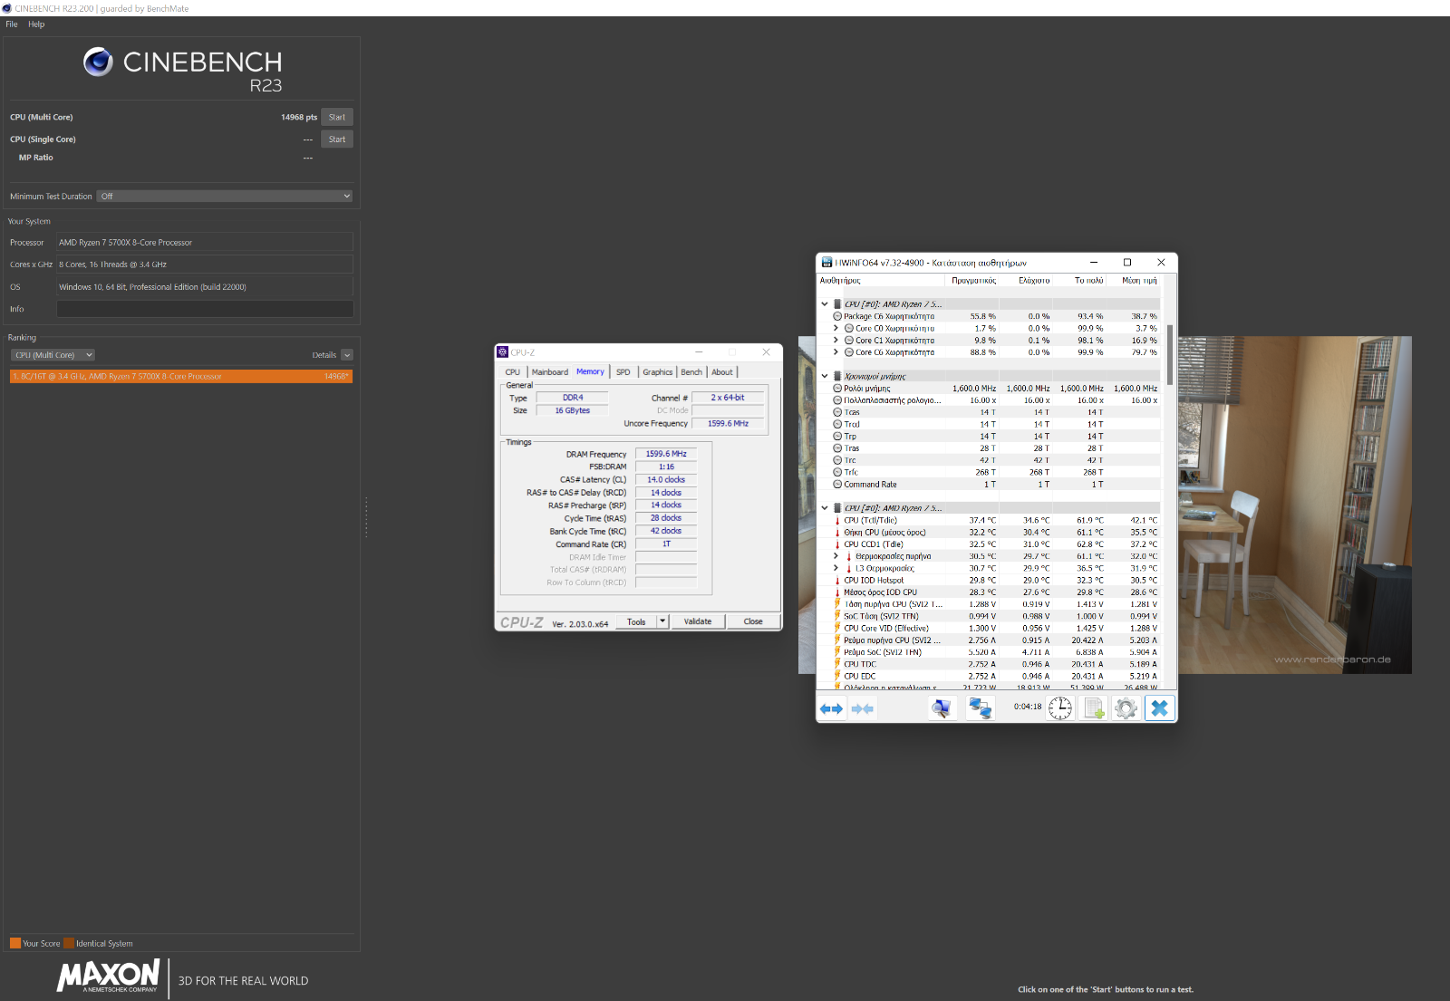Switch to the Mainboard tab in CPU-Z
Image resolution: width=1450 pixels, height=1001 pixels.
click(550, 372)
